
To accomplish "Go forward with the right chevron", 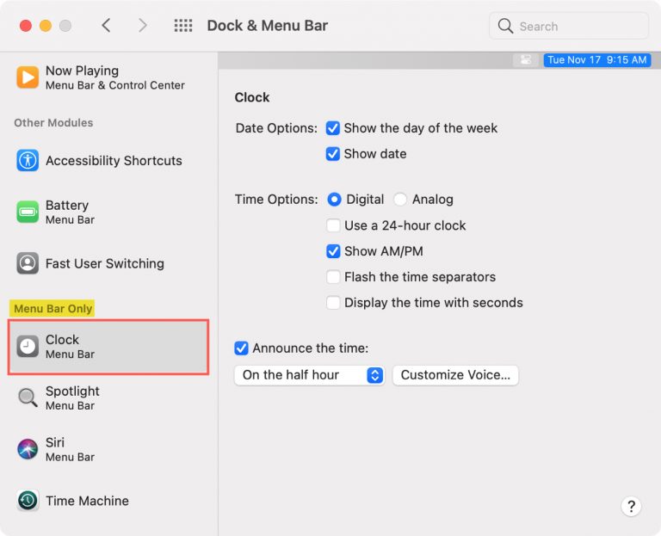I will coord(143,26).
